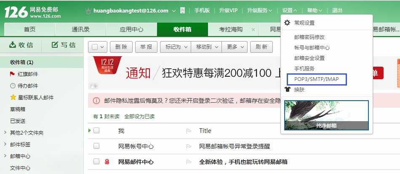The height and width of the screenshot is (174, 400).
Task: Open the 全新体验，手机也能玩转网易邮箱 email
Action: point(243,162)
